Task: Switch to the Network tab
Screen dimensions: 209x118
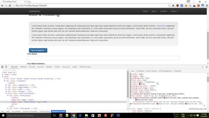Action: coord(23,67)
